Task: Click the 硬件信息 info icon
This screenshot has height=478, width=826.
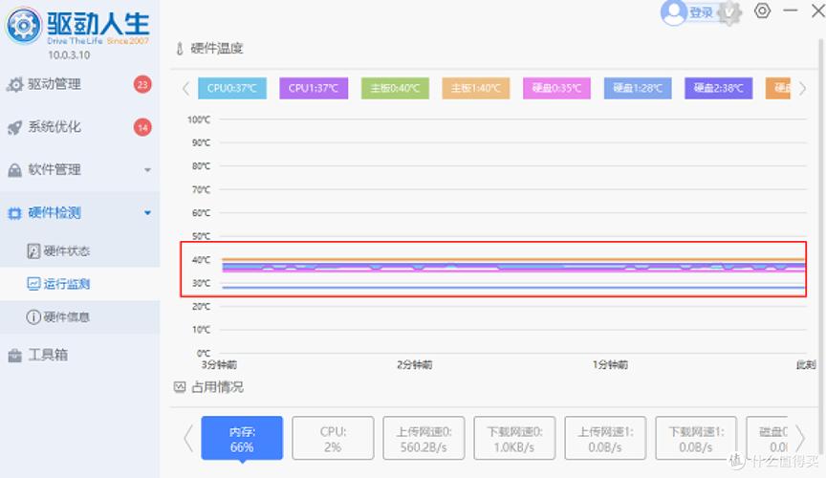Action: 33,316
